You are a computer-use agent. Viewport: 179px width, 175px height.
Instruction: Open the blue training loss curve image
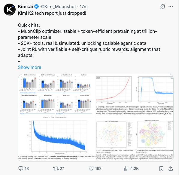[57, 140]
